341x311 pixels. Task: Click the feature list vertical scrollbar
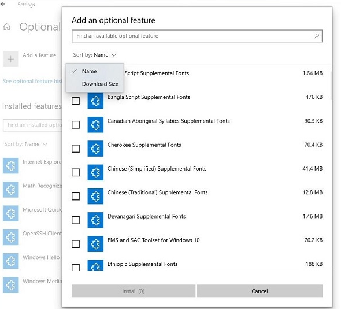[331, 86]
